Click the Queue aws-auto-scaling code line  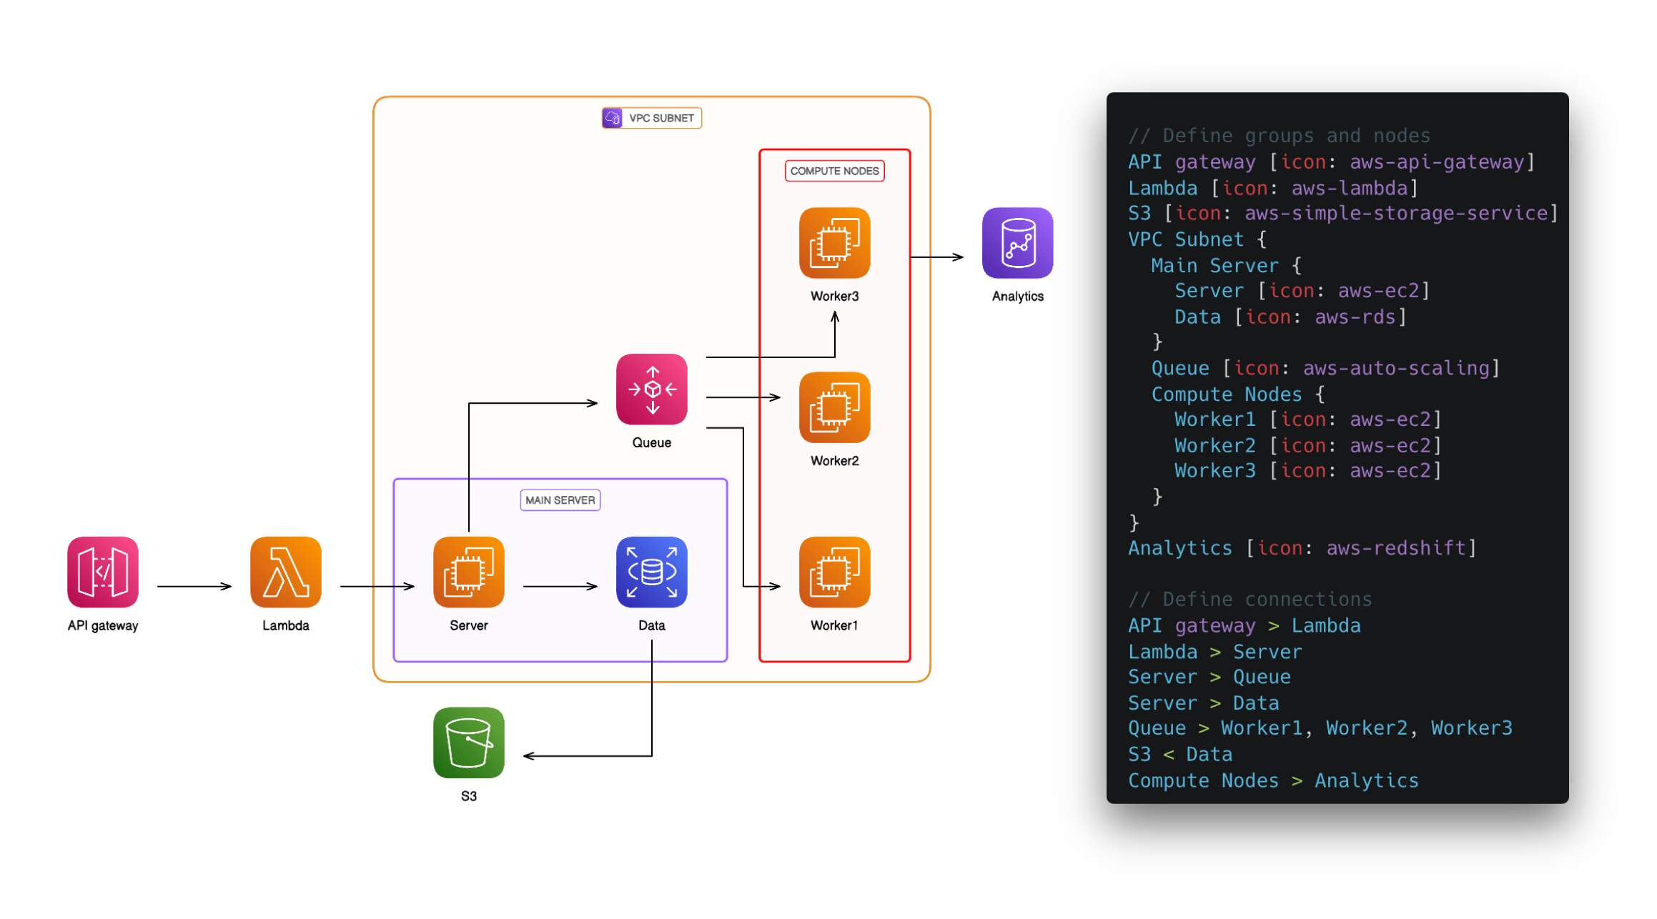[x=1325, y=368]
